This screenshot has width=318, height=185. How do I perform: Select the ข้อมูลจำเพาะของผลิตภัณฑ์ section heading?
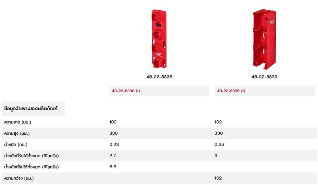(x=31, y=109)
